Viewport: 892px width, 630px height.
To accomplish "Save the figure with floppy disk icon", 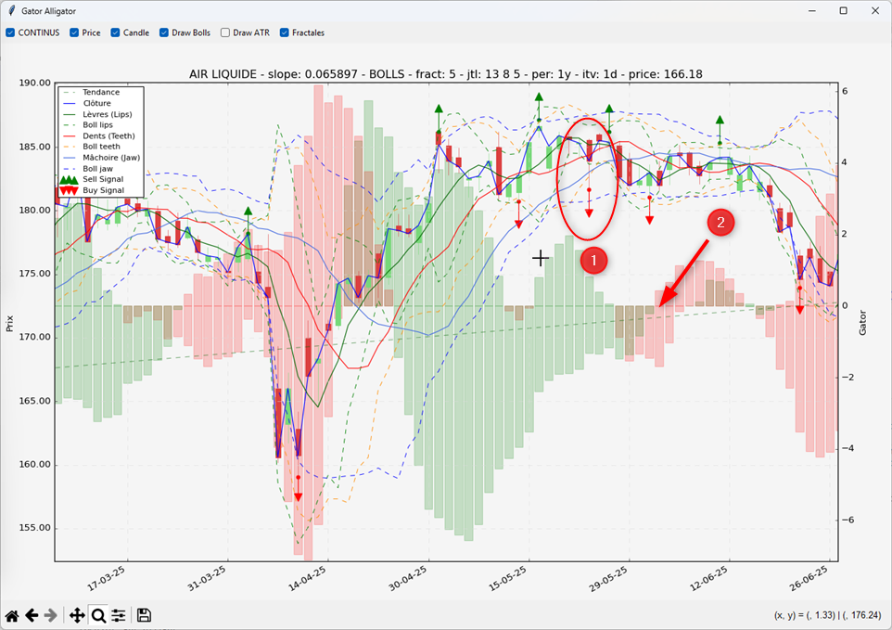I will [x=144, y=615].
